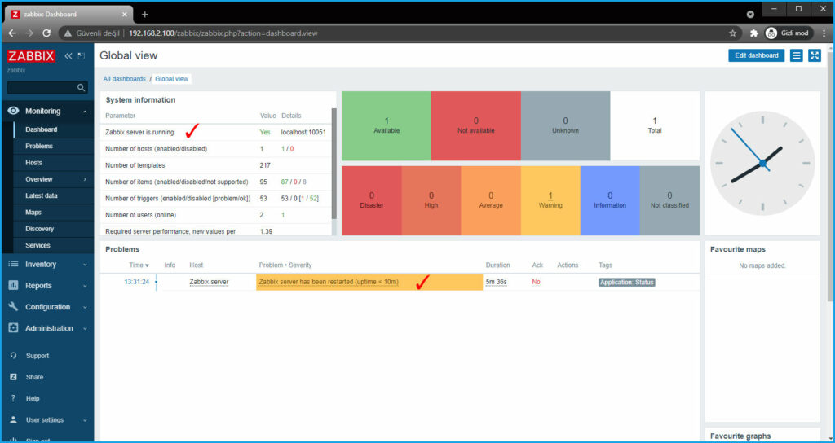This screenshot has height=443, width=835.
Task: Expand the Inventory menu
Action: click(85, 265)
